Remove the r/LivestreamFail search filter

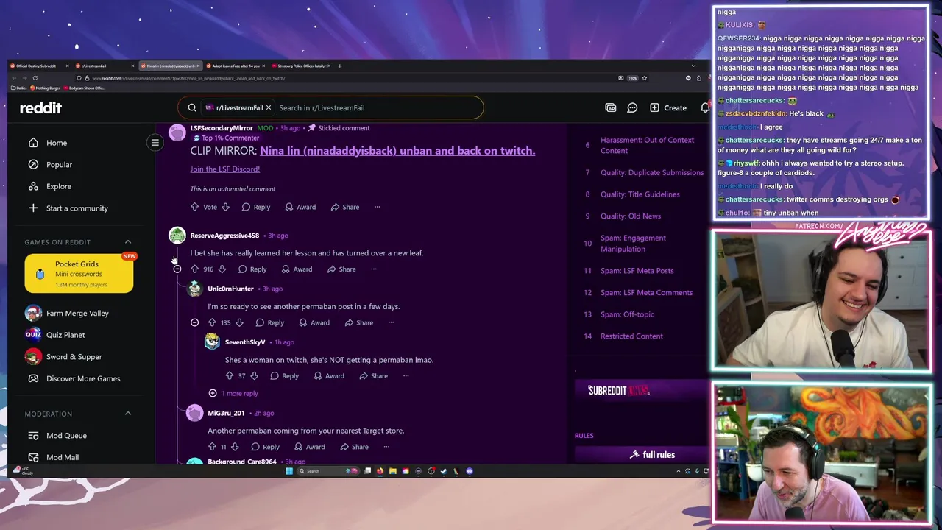269,107
